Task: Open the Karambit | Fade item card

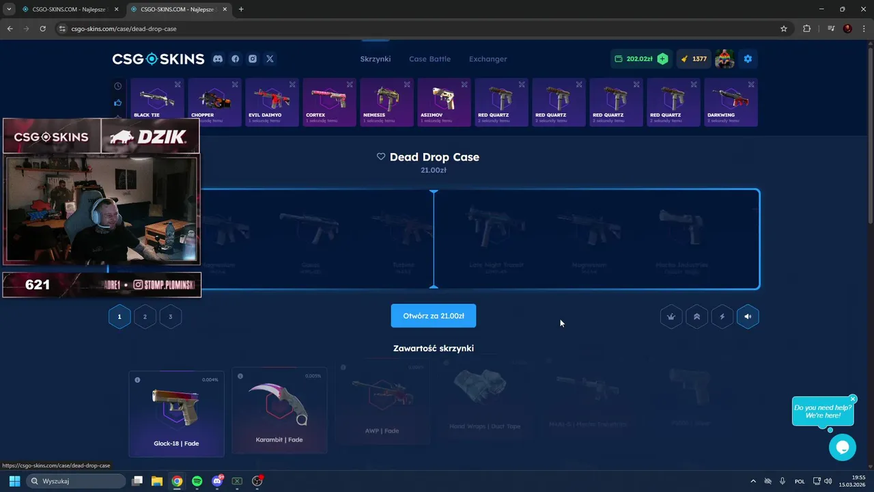Action: pos(279,410)
